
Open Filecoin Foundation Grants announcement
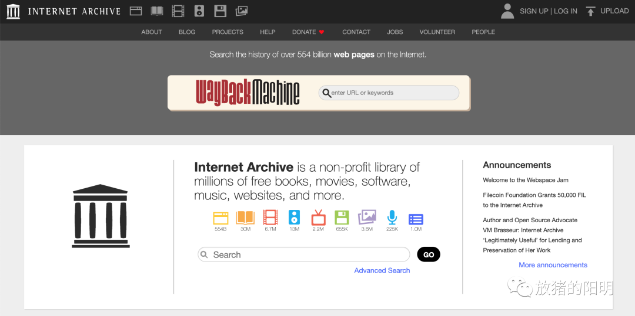click(534, 200)
